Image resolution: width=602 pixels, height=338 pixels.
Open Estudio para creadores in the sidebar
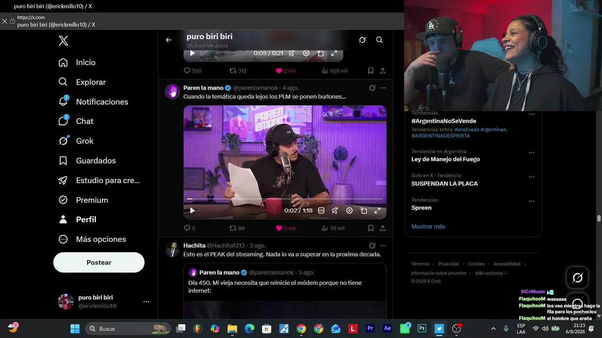pos(99,180)
